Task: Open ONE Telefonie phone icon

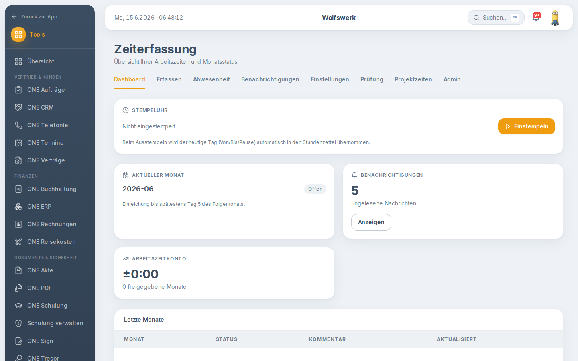Action: 18,125
